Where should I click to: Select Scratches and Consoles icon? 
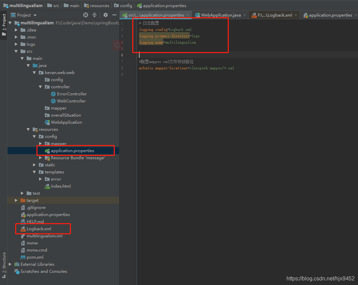click(17, 271)
